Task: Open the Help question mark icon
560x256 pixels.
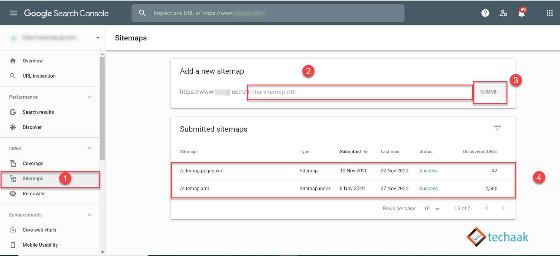Action: 485,13
